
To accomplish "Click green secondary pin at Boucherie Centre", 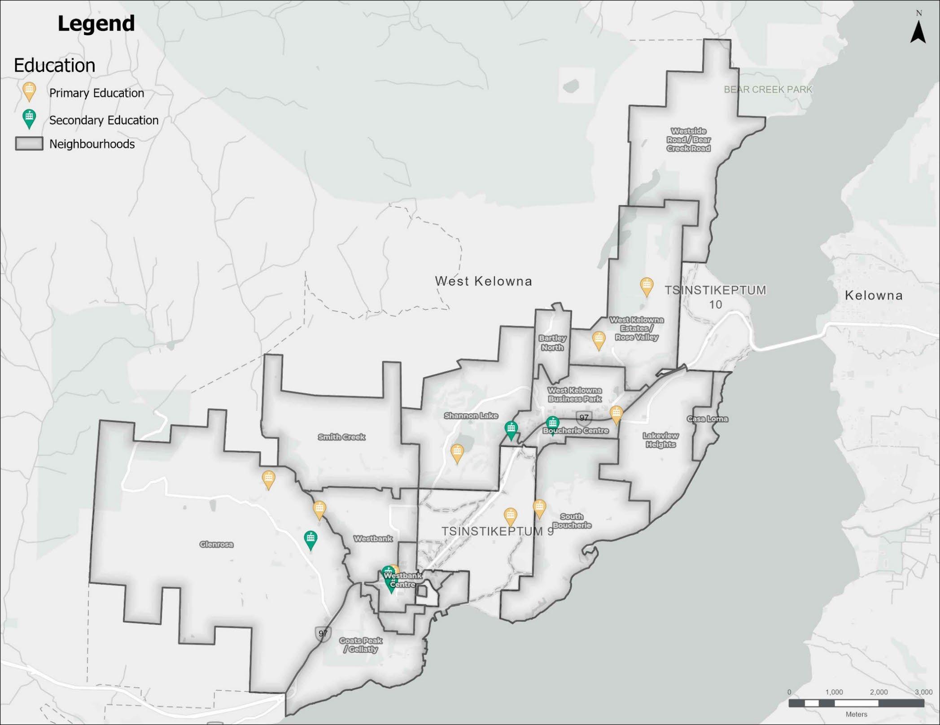I will [552, 424].
